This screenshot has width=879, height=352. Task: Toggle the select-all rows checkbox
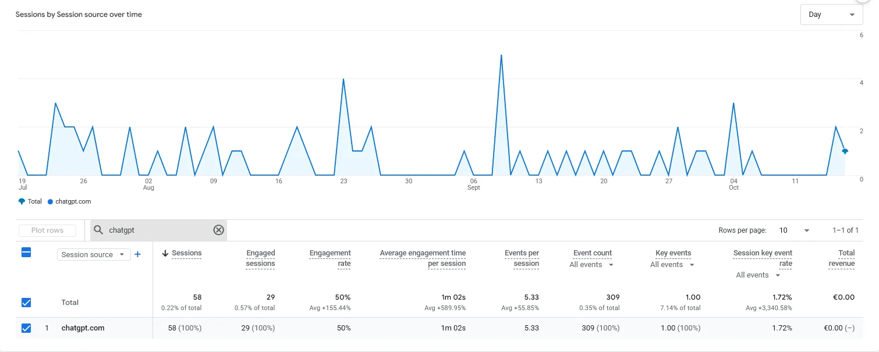pos(26,253)
